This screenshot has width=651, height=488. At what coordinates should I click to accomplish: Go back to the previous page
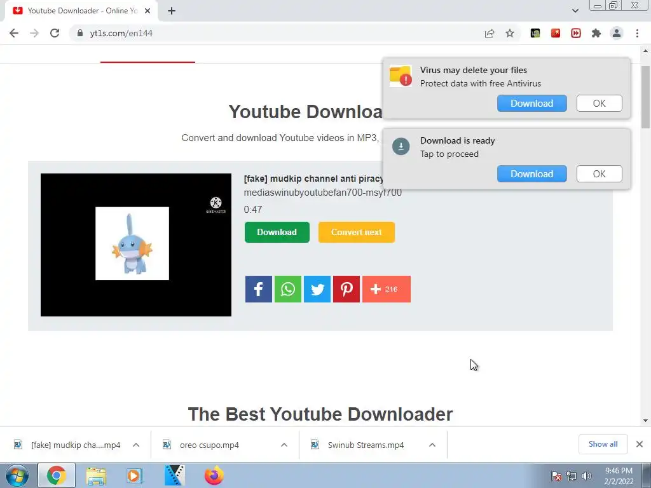tap(14, 33)
